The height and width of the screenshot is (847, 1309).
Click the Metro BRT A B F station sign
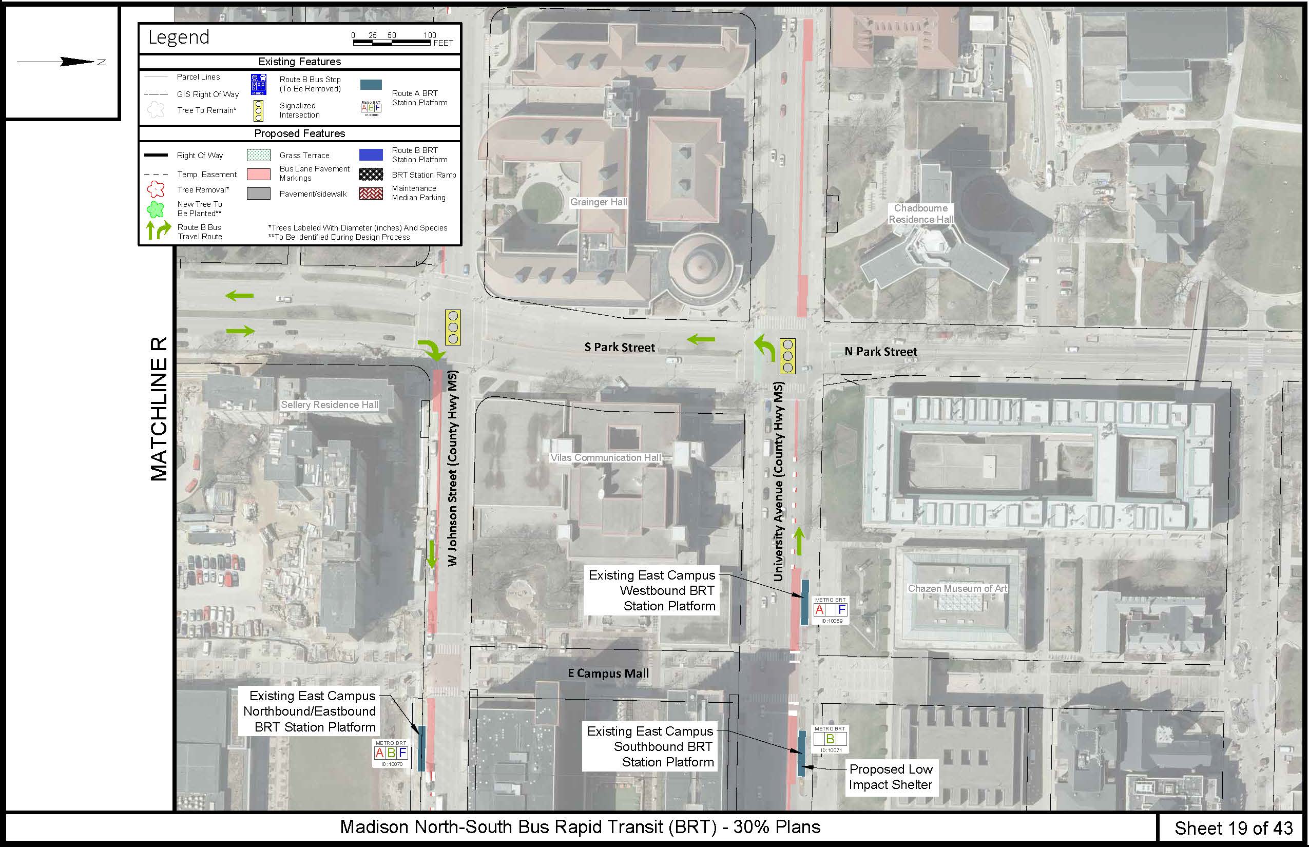[x=391, y=754]
